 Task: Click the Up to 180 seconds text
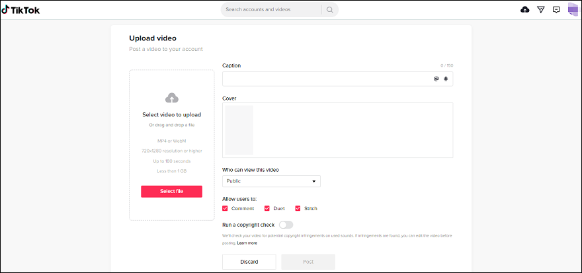[x=171, y=161]
